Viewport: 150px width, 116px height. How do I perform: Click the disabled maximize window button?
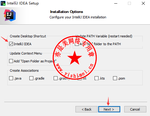129,3
